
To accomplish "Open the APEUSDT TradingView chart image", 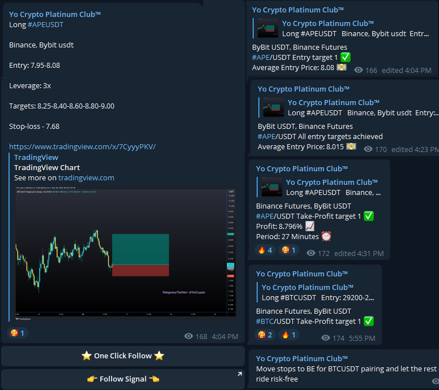I will coord(126,253).
